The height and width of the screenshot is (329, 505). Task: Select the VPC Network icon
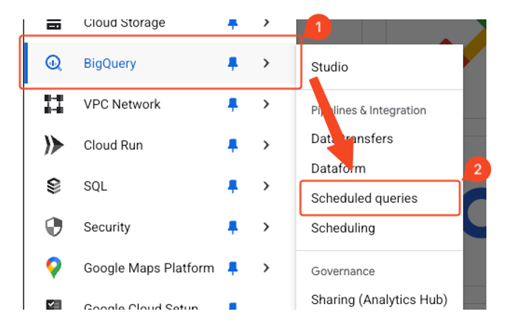click(53, 104)
